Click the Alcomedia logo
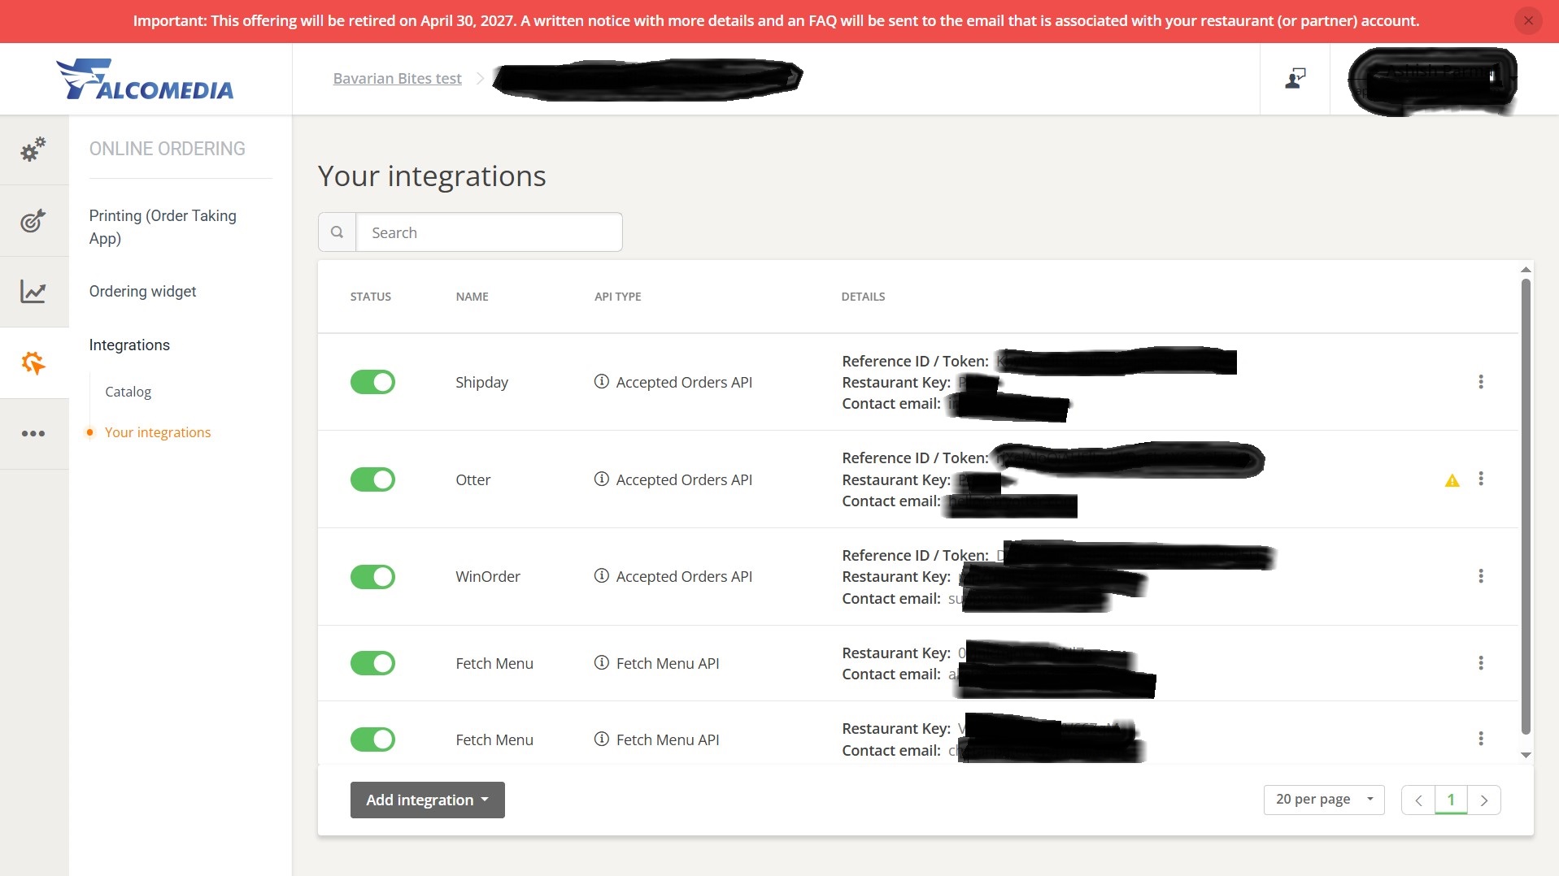Viewport: 1559px width, 876px height. 145,79
